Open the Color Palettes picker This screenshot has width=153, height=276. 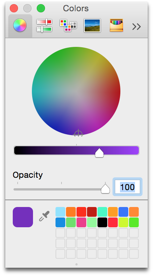68,25
